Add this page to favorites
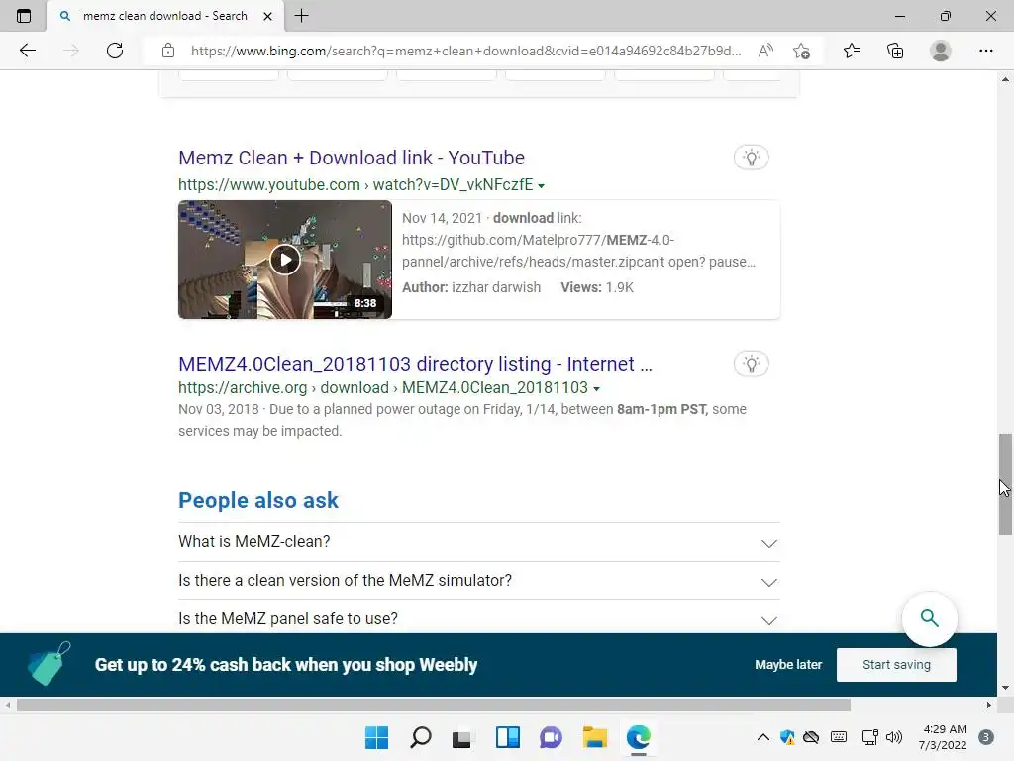Viewport: 1014px width, 761px height. click(x=802, y=51)
